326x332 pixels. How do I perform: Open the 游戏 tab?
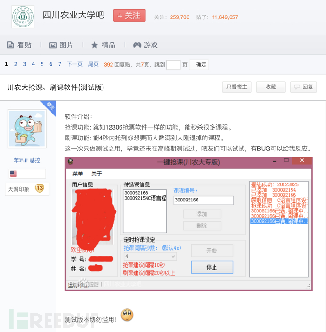pyautogui.click(x=146, y=45)
